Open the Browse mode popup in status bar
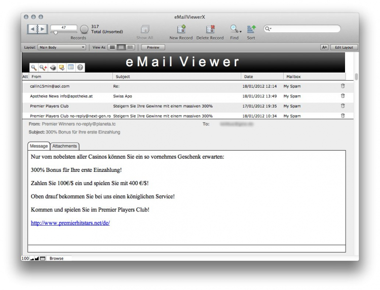Image resolution: width=380 pixels, height=290 pixels. (56, 258)
